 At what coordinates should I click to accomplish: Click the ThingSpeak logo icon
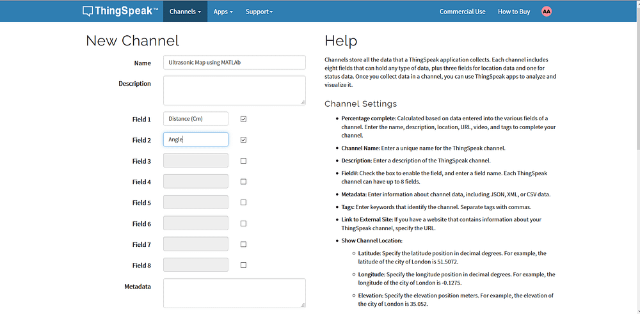(88, 12)
